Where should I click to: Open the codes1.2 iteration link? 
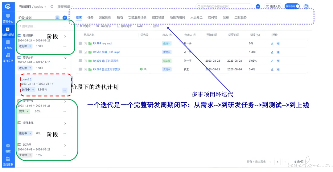pyautogui.click(x=26, y=79)
